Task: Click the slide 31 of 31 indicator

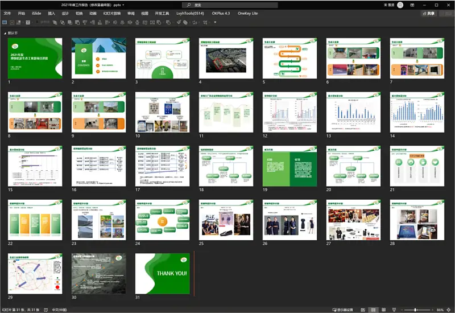Action: click(20, 310)
